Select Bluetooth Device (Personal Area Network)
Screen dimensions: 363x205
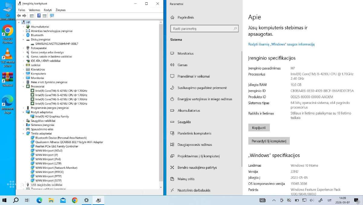click(61, 138)
